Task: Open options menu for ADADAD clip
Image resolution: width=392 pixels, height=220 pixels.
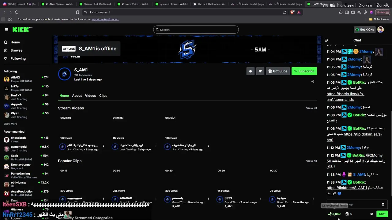Action: 156,199
